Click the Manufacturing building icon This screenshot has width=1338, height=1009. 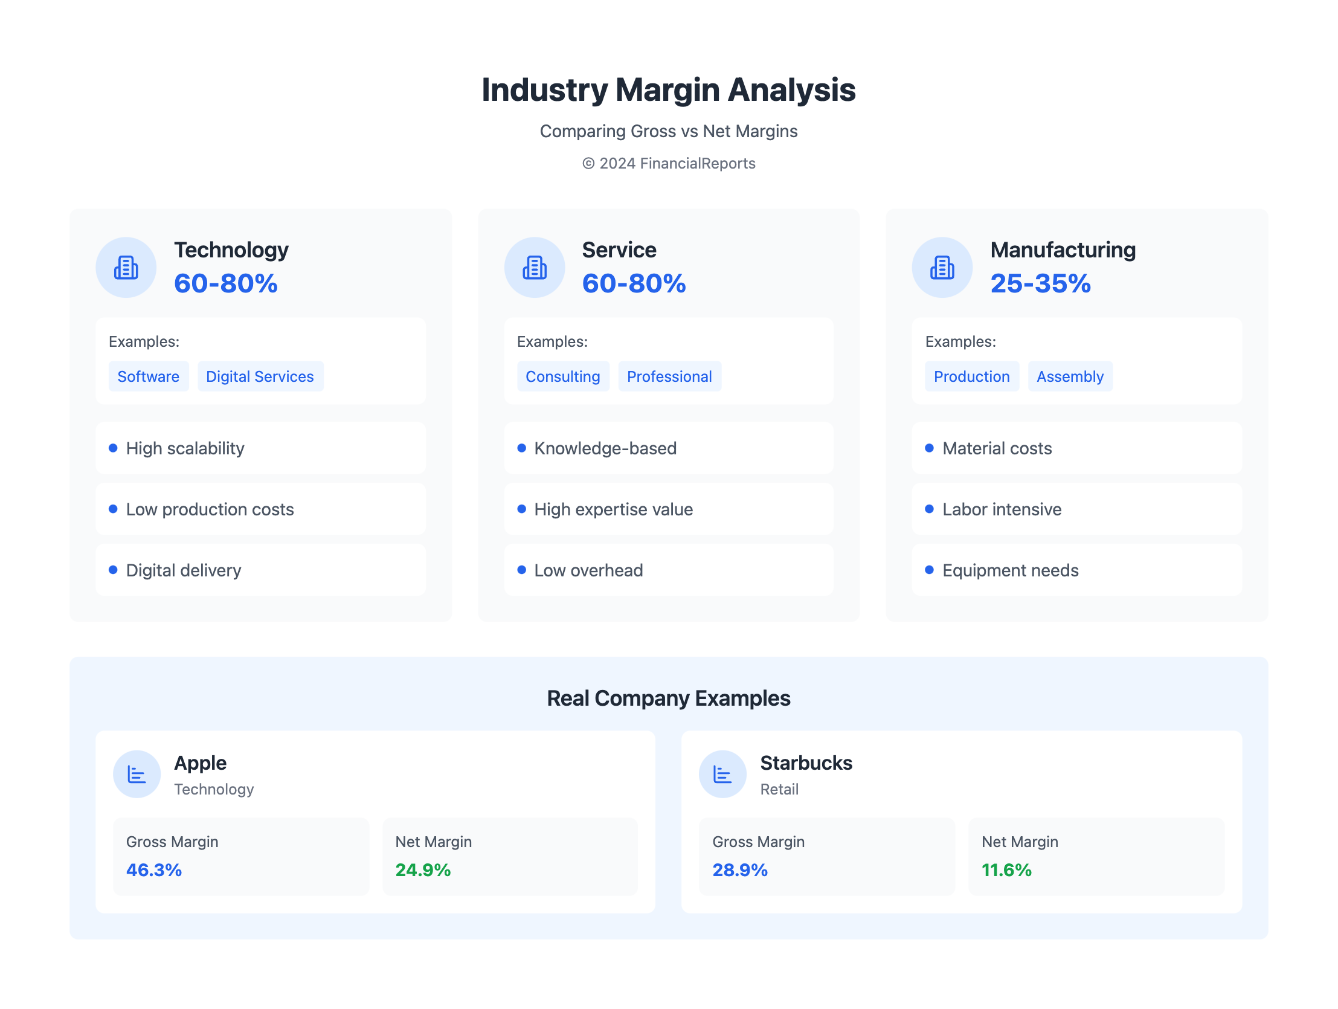[x=942, y=268]
